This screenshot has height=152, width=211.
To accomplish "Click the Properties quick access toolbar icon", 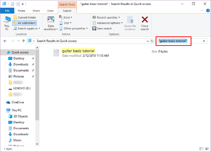I will coord(12,4).
